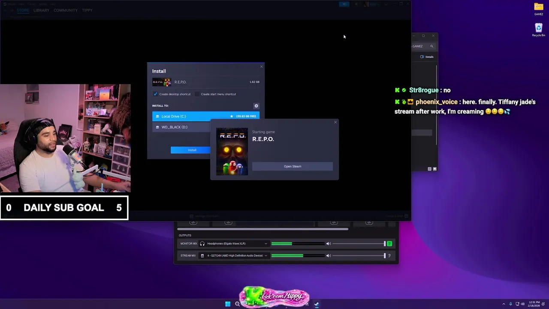This screenshot has width=549, height=309.
Task: Click the taskbar clock showing 12:31 PM
Action: coord(534,304)
